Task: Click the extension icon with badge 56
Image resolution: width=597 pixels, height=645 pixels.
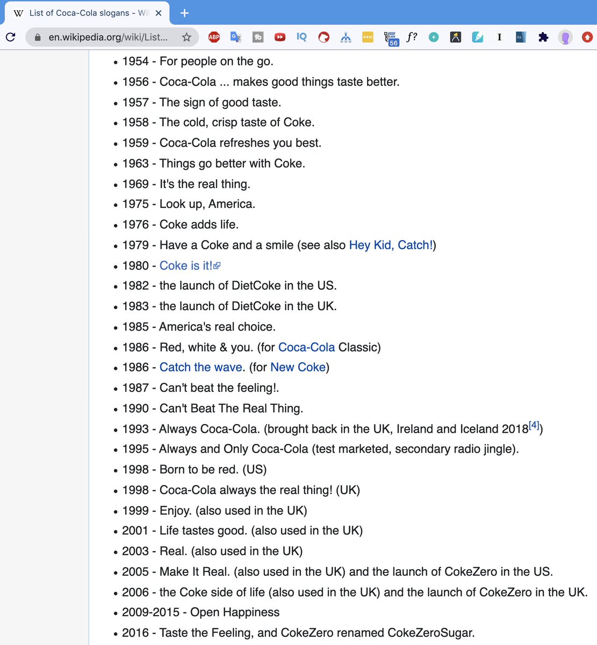Action: [391, 38]
